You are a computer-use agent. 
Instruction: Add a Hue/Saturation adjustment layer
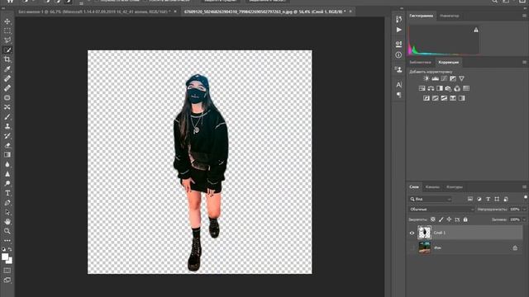[x=422, y=88]
